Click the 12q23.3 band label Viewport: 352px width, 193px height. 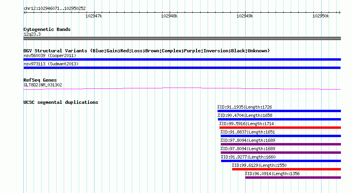[x=32, y=34]
